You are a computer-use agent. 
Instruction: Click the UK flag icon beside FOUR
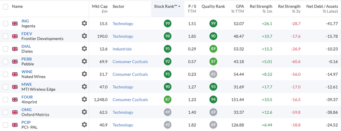(x=15, y=100)
